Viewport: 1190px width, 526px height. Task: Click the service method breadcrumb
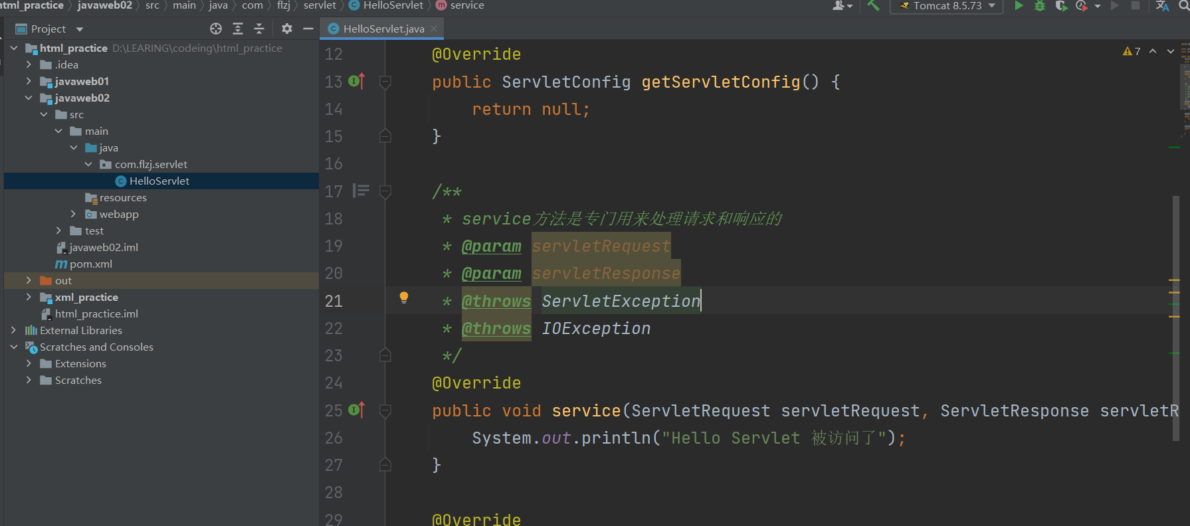[460, 5]
